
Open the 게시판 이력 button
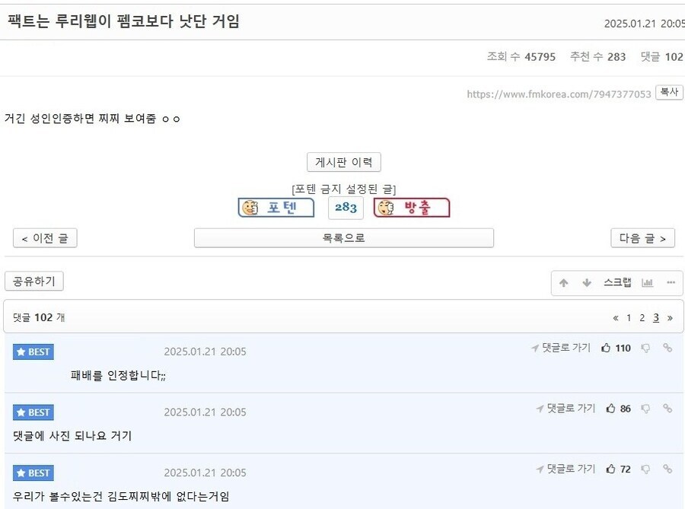tap(343, 162)
